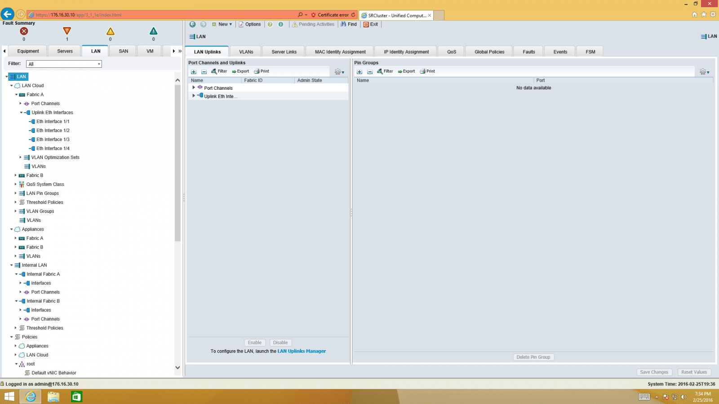Screen dimensions: 719x404
Task: Open Pending Activities
Action: [x=313, y=24]
